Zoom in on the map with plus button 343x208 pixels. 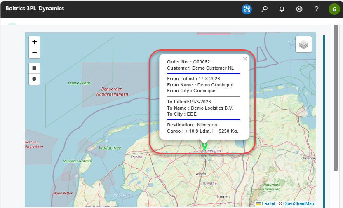pos(34,42)
